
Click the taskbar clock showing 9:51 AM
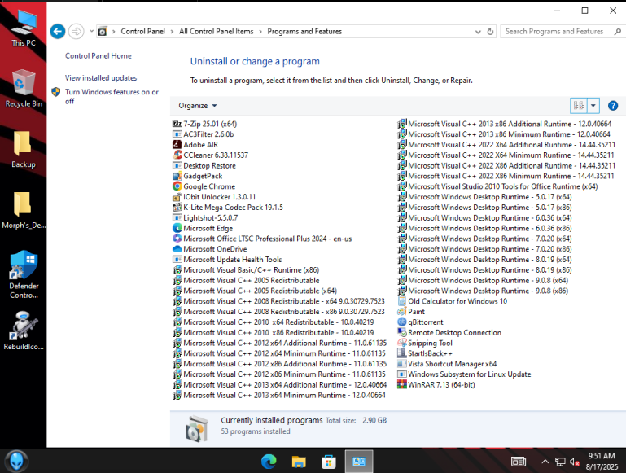click(x=602, y=462)
